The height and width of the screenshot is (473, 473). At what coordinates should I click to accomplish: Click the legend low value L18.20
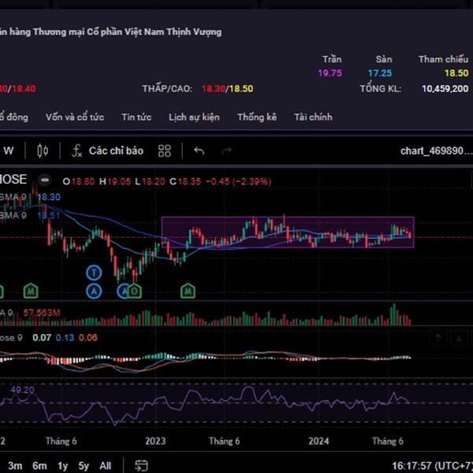click(x=150, y=181)
